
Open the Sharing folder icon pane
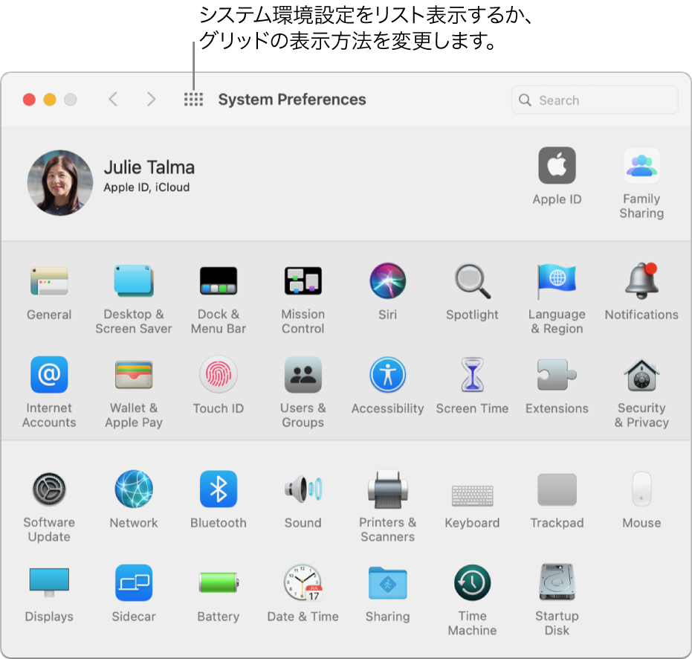point(387,582)
